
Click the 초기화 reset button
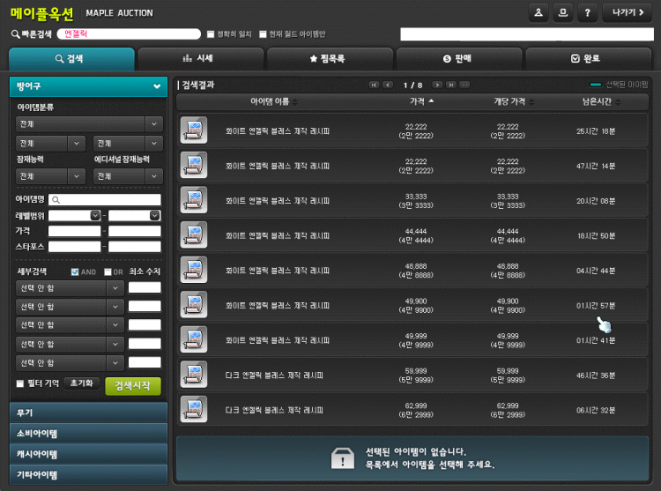[82, 383]
